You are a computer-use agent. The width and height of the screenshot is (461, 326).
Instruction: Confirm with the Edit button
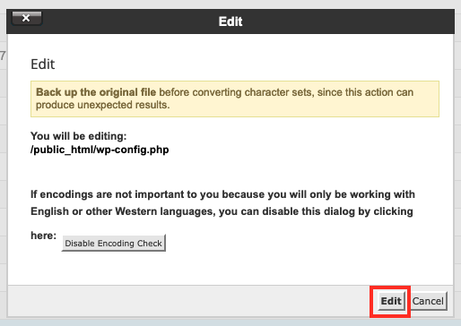[x=391, y=301]
